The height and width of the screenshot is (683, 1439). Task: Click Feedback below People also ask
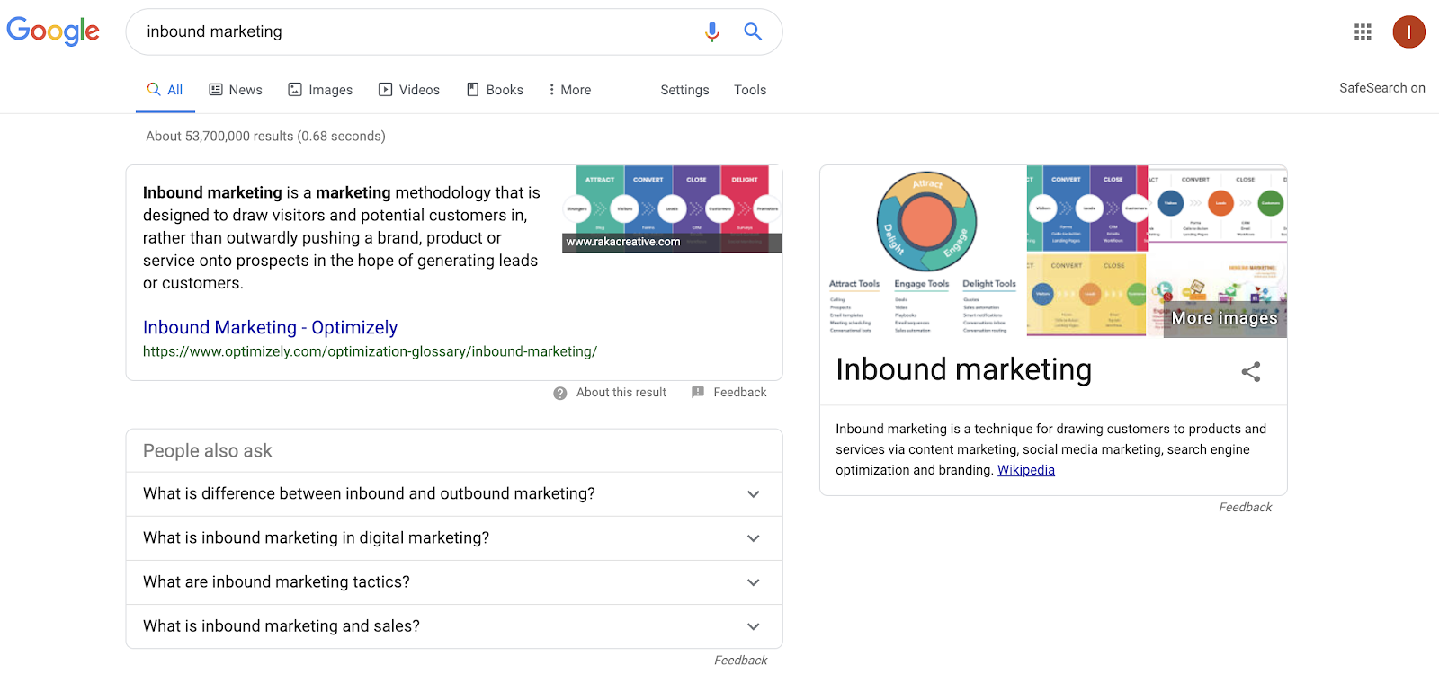pos(740,661)
